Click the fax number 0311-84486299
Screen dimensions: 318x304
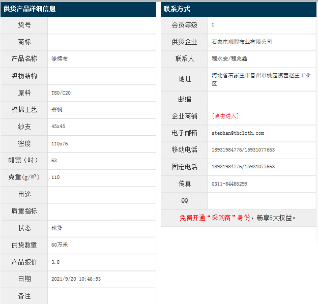point(229,184)
